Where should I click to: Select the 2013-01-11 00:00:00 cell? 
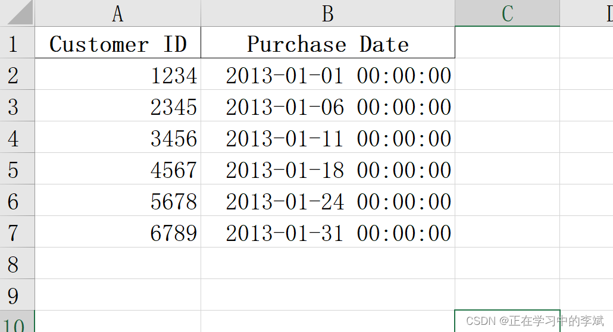(327, 137)
